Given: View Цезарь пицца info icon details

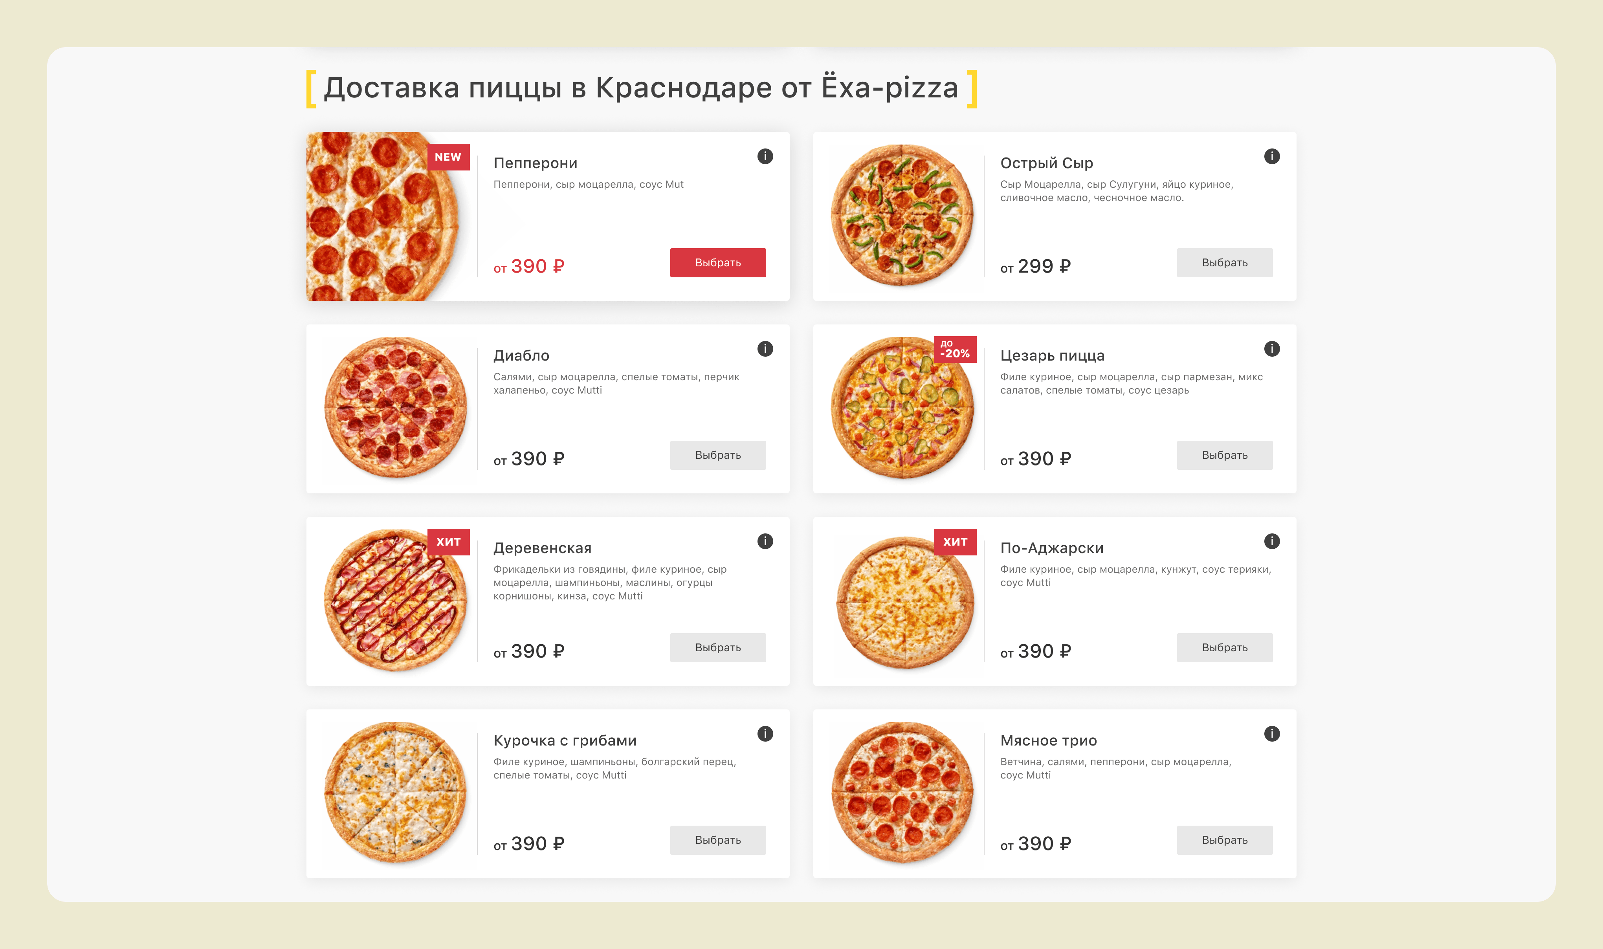Looking at the screenshot, I should (1272, 349).
